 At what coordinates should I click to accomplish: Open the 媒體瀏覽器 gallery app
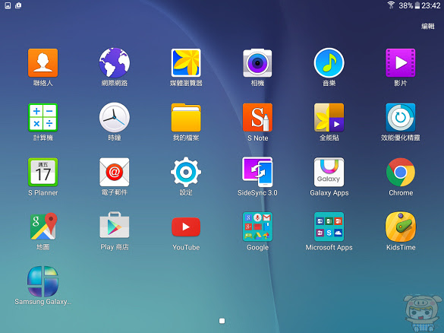[186, 62]
